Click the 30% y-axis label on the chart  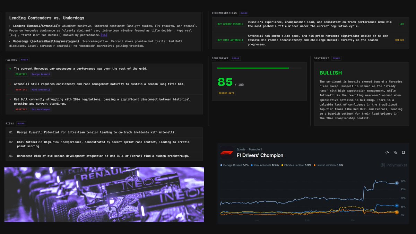(403, 198)
